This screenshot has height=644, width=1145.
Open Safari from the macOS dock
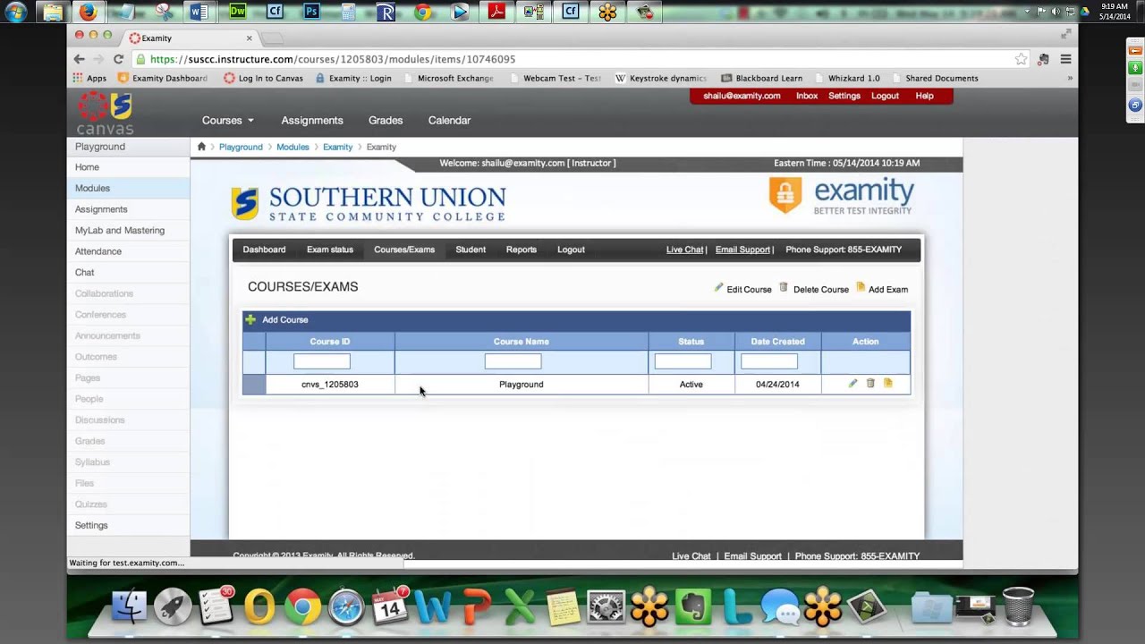point(346,606)
